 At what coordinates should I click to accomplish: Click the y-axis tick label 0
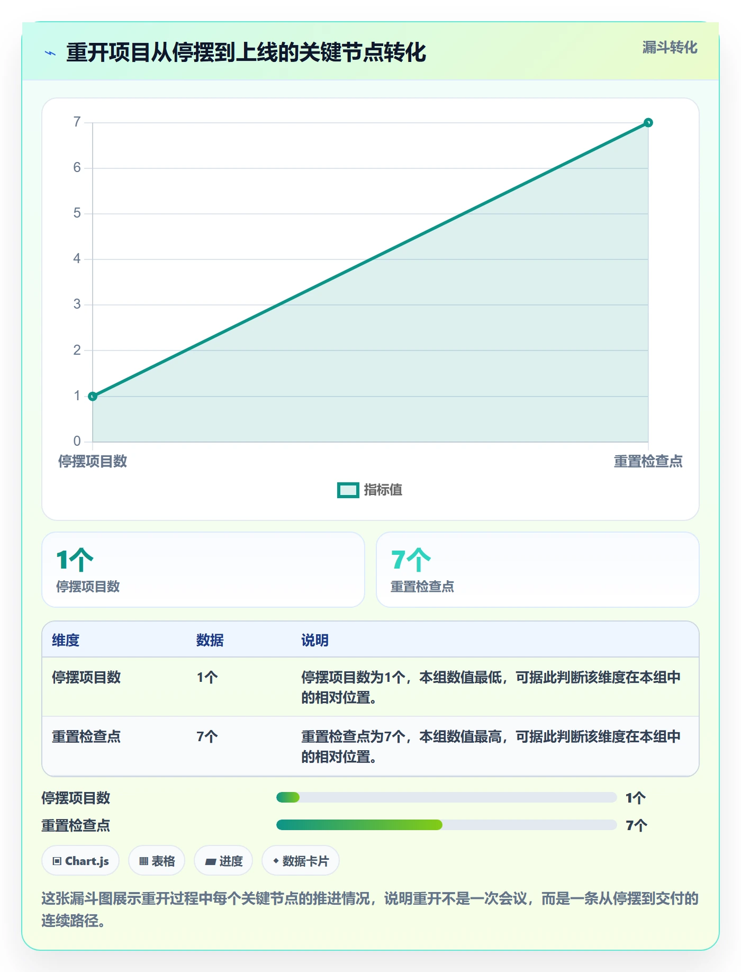click(77, 441)
